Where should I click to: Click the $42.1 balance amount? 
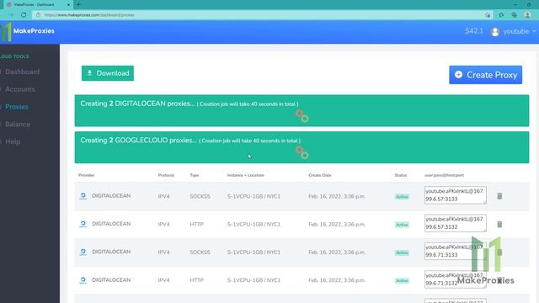pos(474,31)
